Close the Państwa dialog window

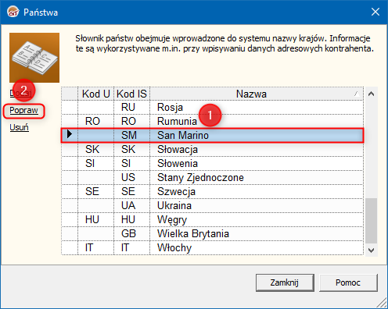[375, 12]
